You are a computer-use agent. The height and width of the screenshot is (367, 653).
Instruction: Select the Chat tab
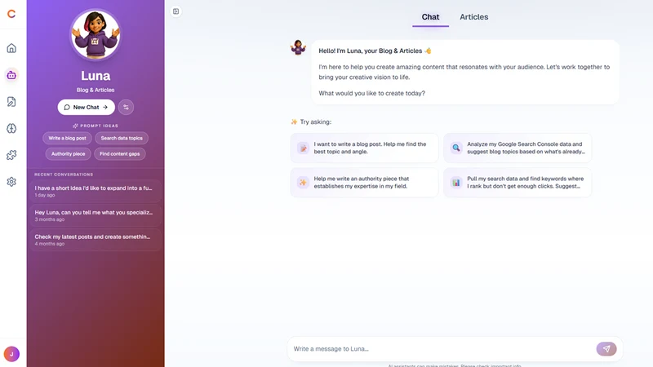[x=430, y=17]
